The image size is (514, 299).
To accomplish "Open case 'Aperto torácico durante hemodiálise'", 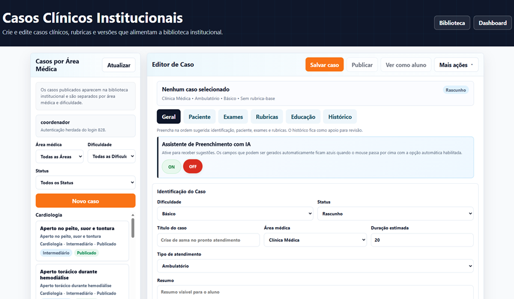I will point(82,281).
